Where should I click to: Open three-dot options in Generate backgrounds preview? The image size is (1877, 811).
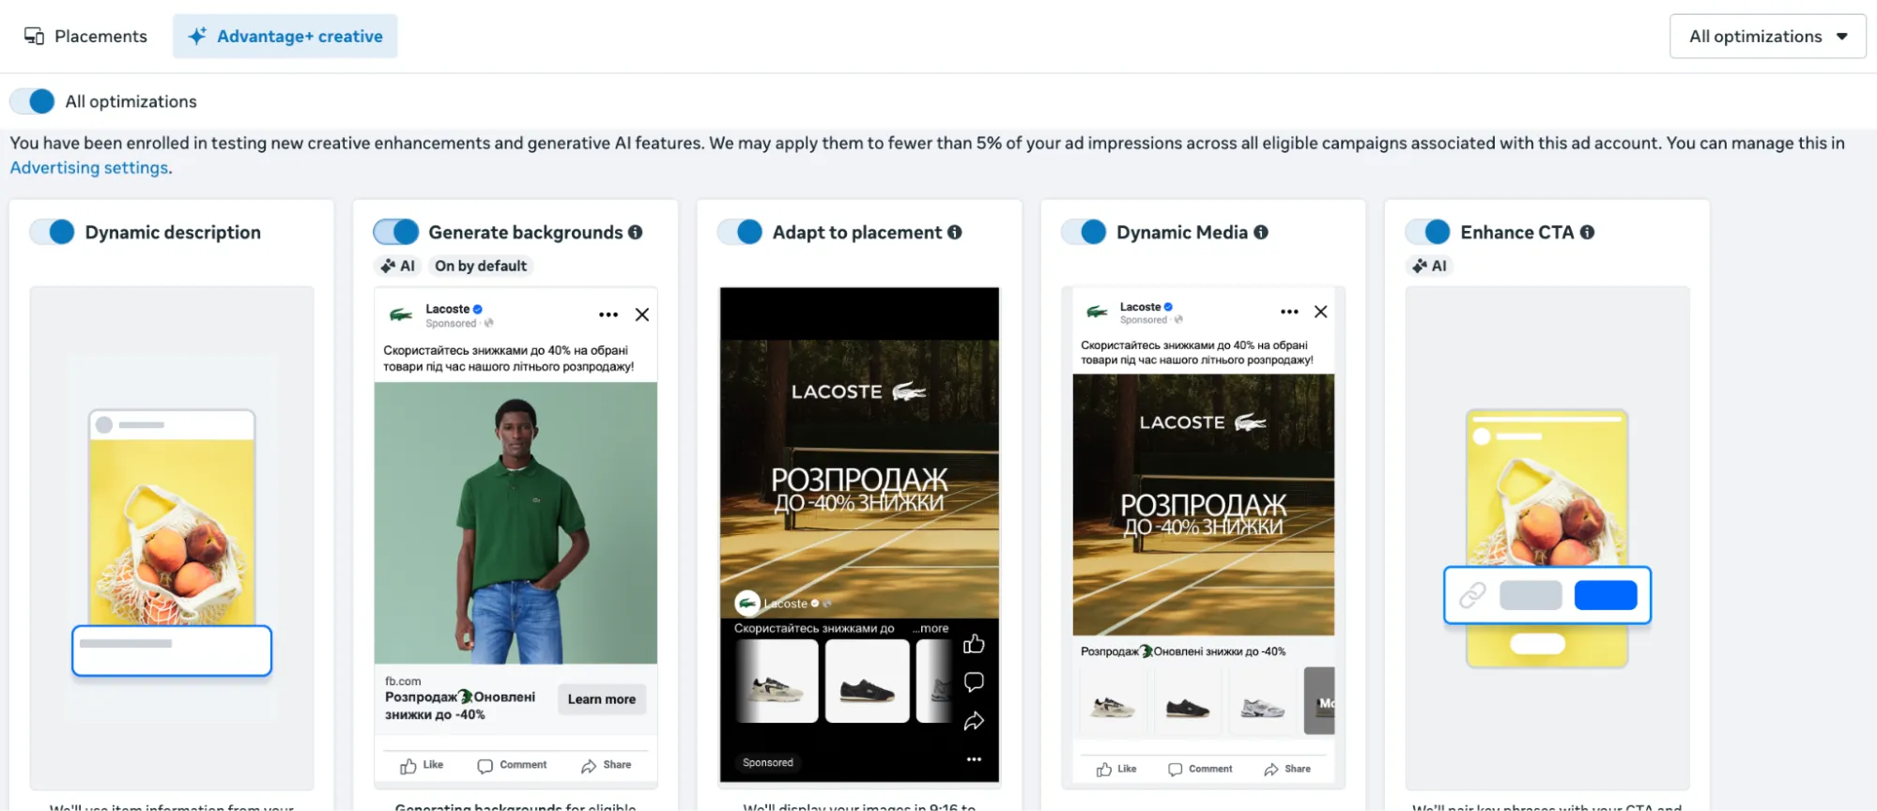[x=608, y=314]
